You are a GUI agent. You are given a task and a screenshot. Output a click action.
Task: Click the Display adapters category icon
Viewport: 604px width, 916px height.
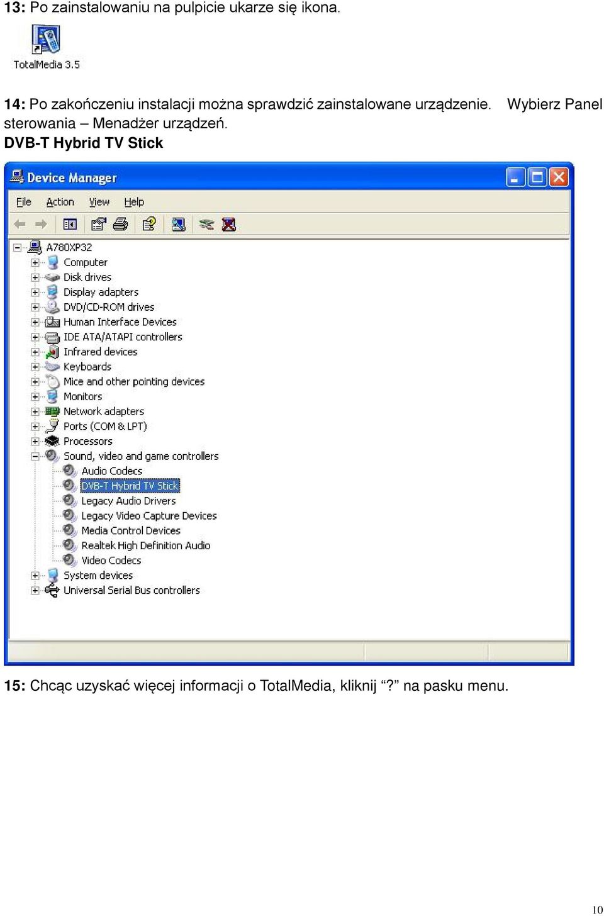pyautogui.click(x=53, y=292)
